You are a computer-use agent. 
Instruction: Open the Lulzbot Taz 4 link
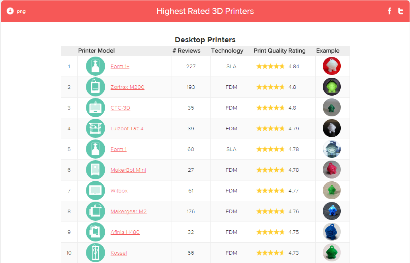click(127, 128)
